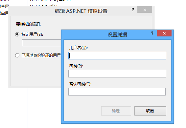Choose 已通过身份验证的用户 radio option
The height and width of the screenshot is (128, 186).
tap(17, 55)
